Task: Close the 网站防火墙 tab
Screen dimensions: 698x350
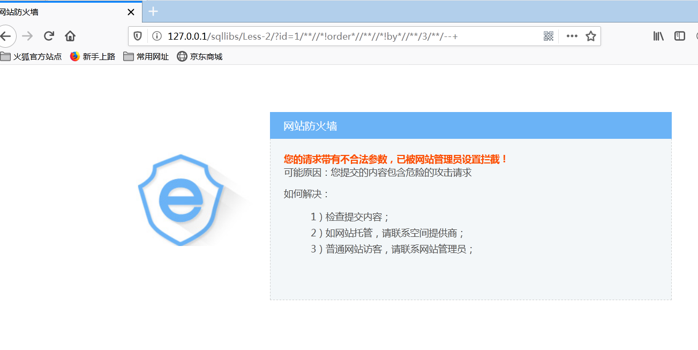Action: [131, 12]
